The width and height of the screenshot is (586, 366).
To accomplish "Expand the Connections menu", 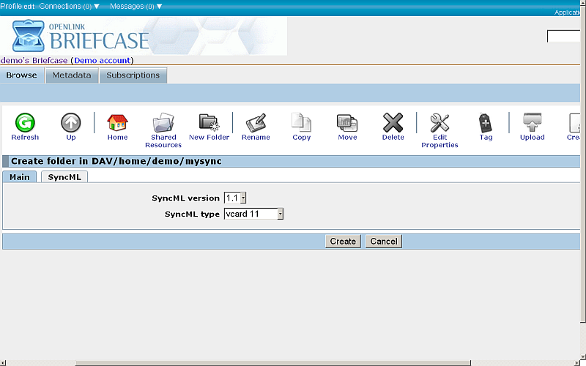I will click(x=70, y=6).
